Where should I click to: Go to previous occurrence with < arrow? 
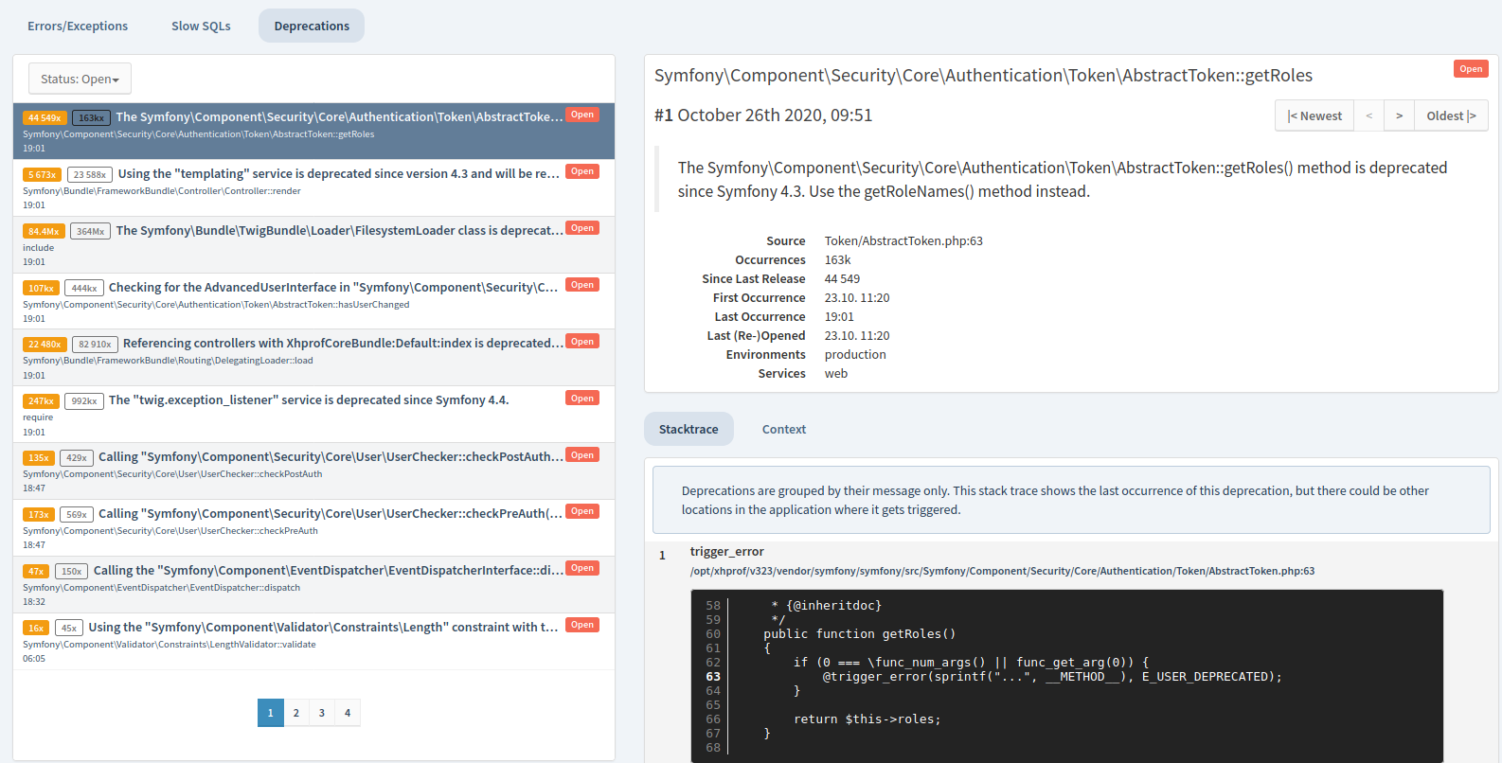1368,115
